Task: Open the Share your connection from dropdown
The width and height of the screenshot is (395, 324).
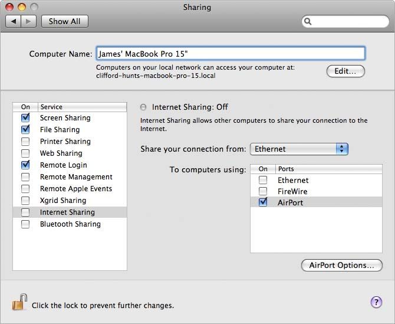Action: click(x=299, y=149)
